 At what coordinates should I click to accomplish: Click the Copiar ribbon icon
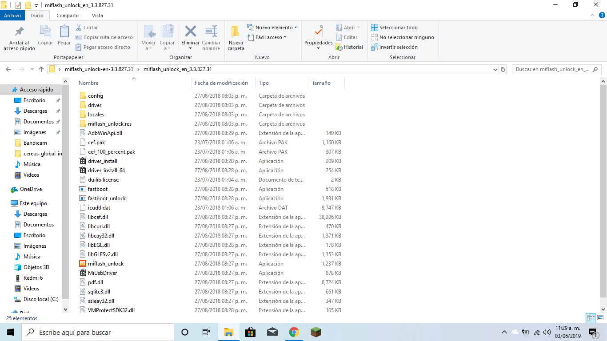45,32
